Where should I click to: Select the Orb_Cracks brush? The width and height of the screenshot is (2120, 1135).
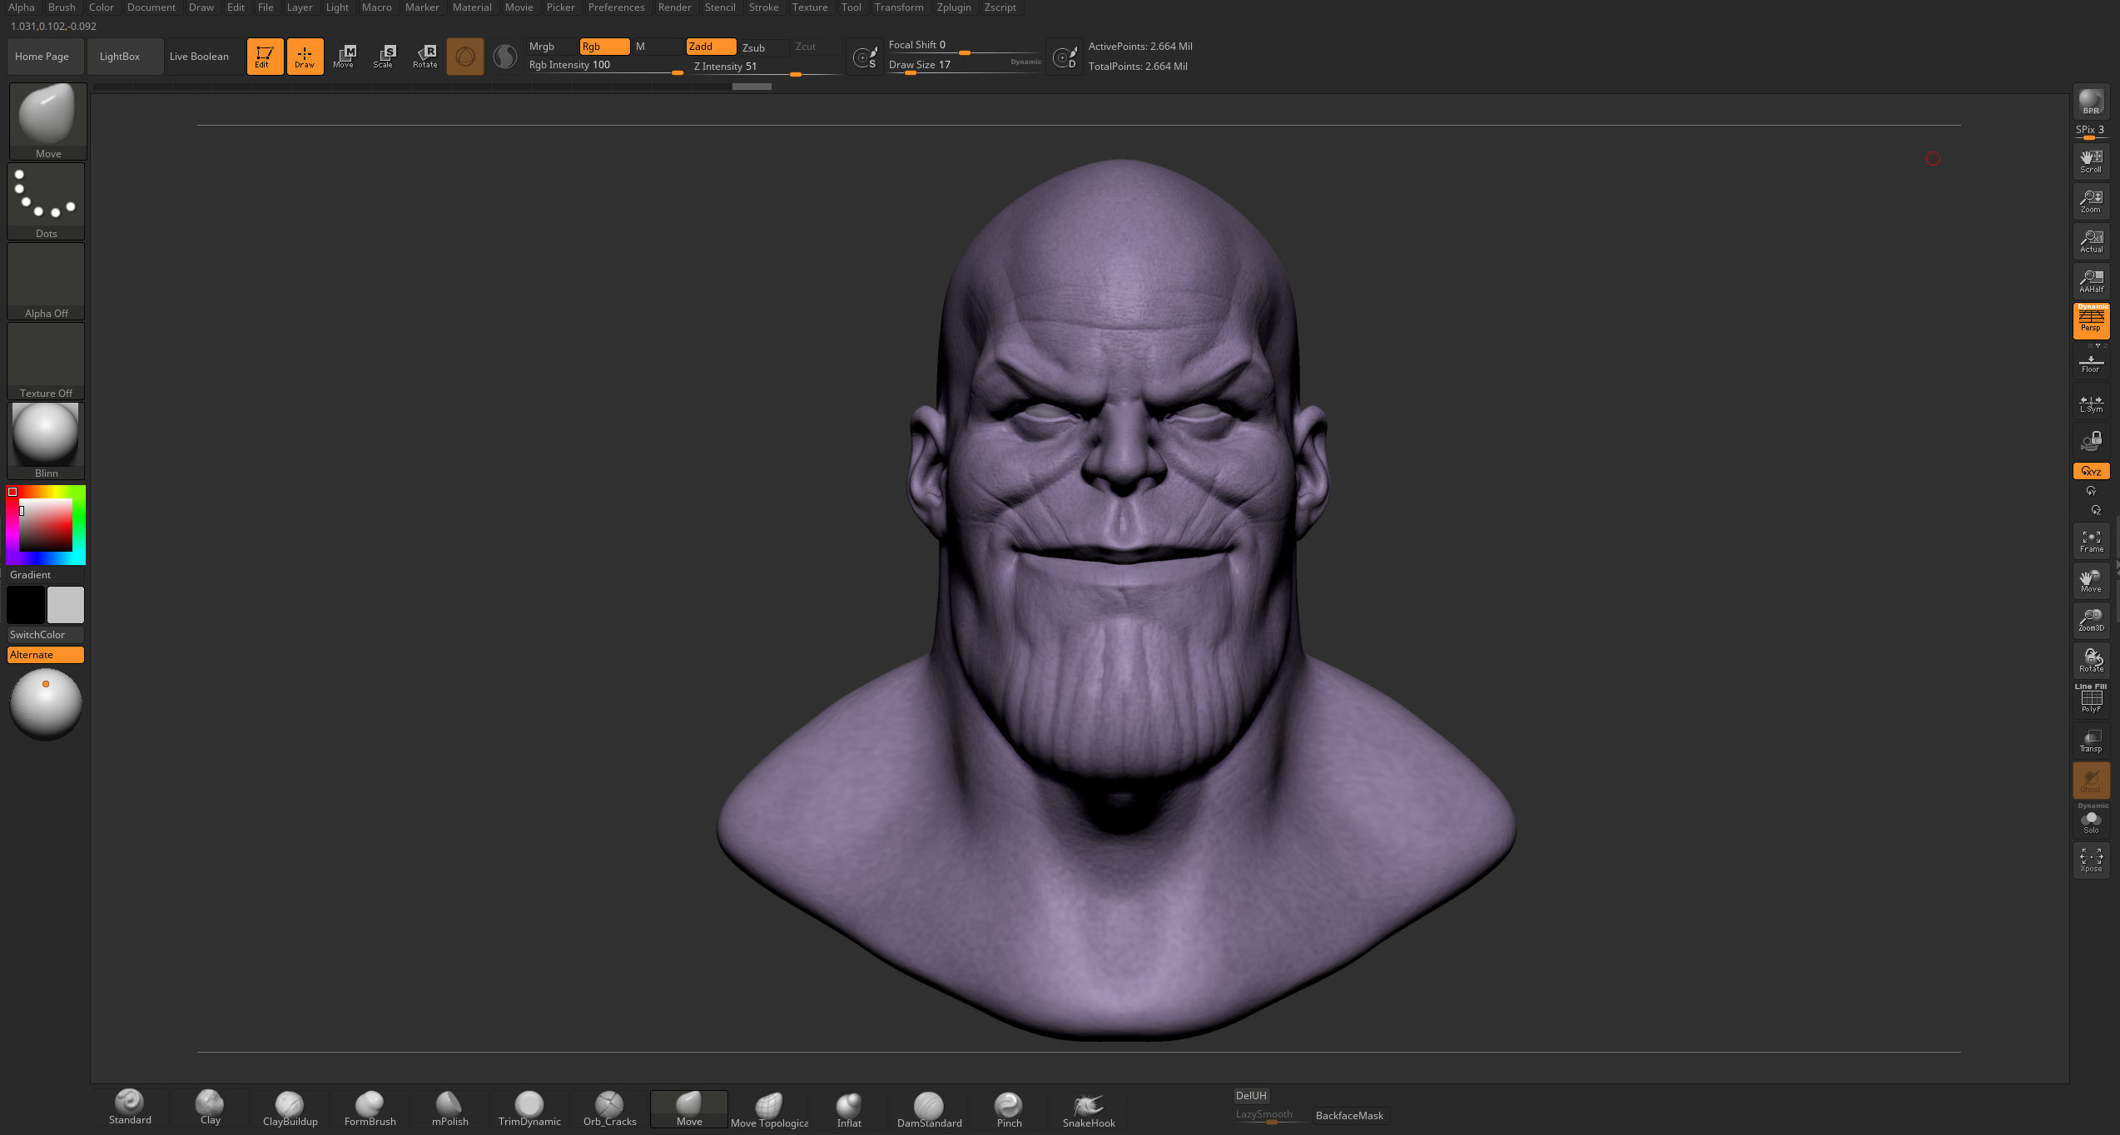(x=609, y=1108)
